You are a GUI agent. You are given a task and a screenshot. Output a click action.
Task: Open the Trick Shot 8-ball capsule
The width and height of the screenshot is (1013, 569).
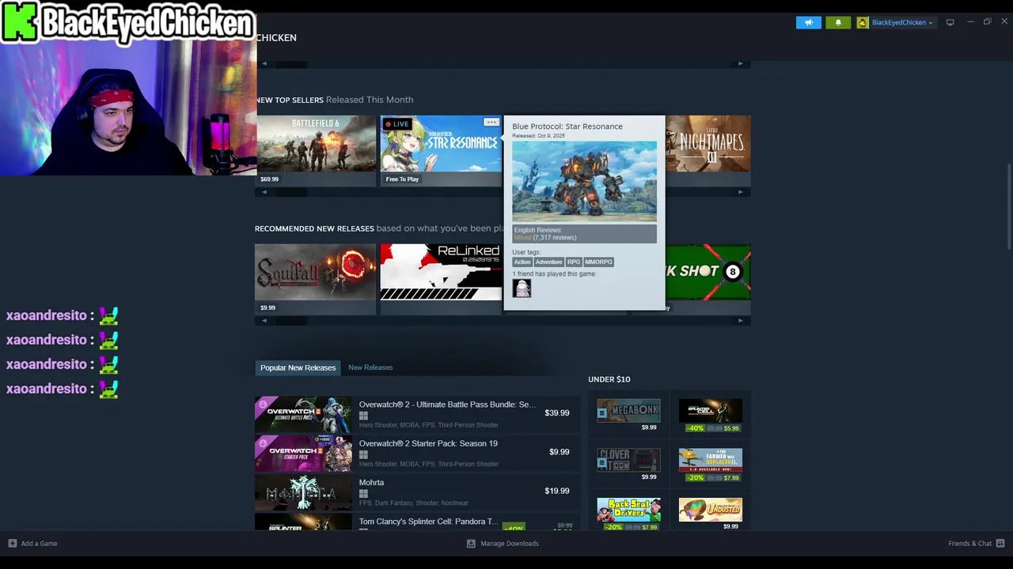pyautogui.click(x=708, y=279)
